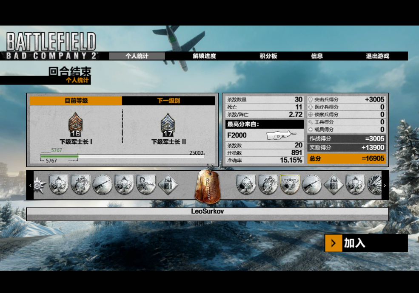Image resolution: width=419 pixels, height=293 pixels.
Task: Select the star medal award
Action: click(x=40, y=185)
